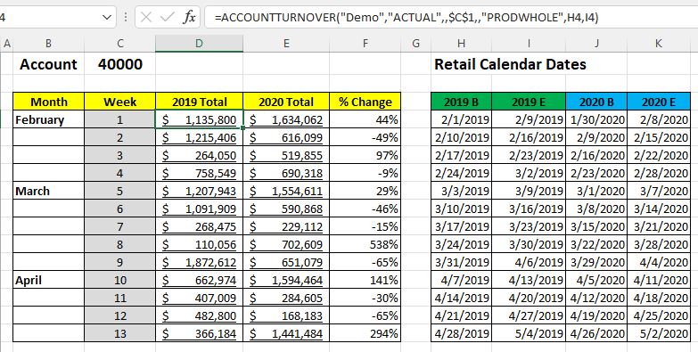This screenshot has width=698, height=352.
Task: Click the Insert Function fx icon
Action: (190, 17)
